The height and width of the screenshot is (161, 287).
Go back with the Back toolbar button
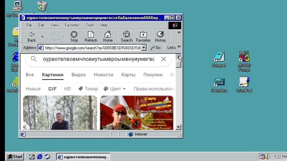pyautogui.click(x=32, y=37)
